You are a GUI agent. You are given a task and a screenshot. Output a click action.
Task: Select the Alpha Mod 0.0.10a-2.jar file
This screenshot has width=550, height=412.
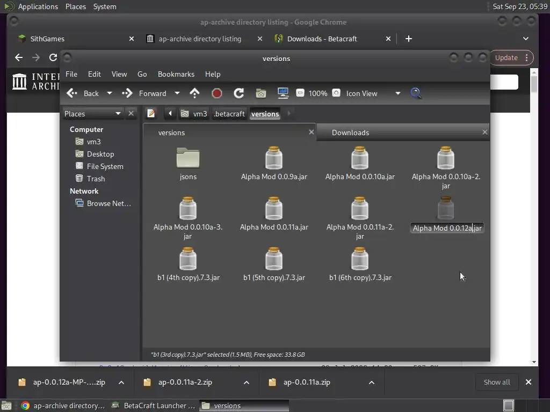click(x=446, y=168)
